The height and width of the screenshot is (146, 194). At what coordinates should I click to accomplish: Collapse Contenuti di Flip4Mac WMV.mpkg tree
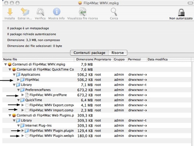click(x=5, y=64)
